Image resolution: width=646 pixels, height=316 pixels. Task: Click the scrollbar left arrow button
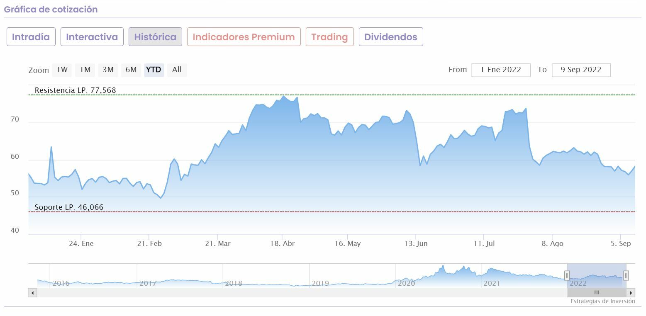[32, 293]
